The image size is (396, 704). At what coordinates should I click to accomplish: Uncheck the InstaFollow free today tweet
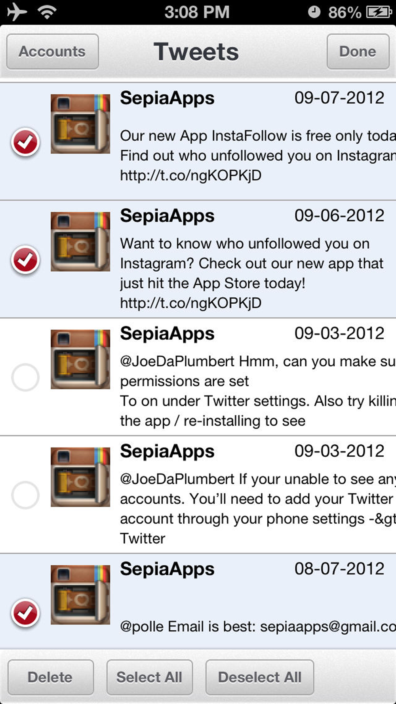(x=25, y=142)
